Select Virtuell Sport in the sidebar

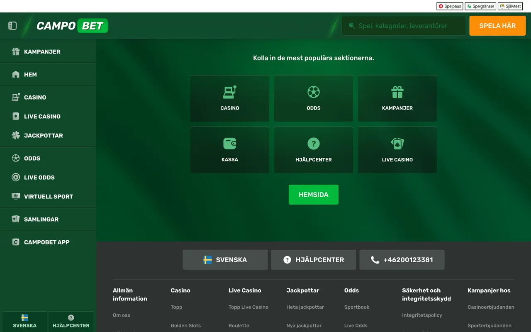pos(48,197)
